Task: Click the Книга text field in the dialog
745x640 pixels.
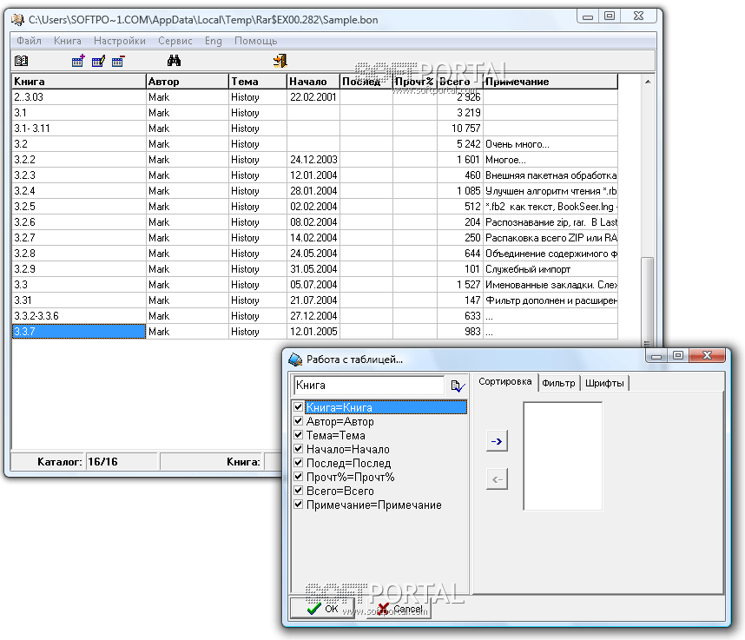Action: click(369, 386)
